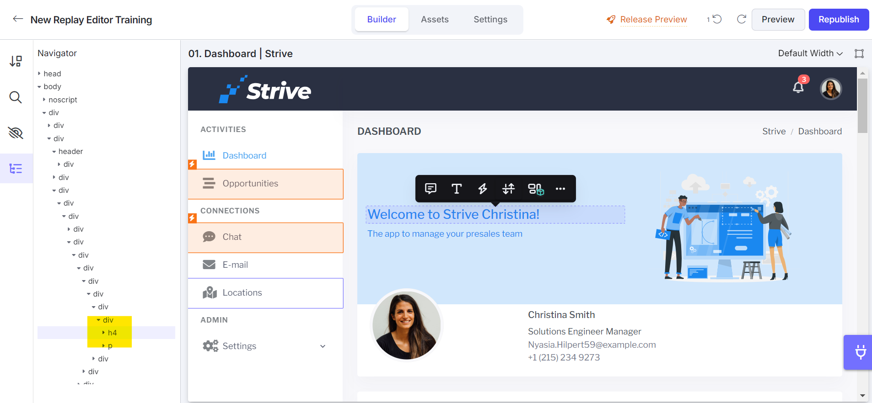Open more options ellipsis in toolbar
Screen dimensions: 872x403
coord(560,189)
